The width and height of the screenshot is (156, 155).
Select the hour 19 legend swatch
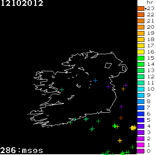coord(140,33)
